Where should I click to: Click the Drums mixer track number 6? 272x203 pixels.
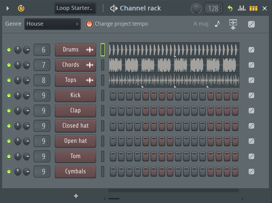pos(42,50)
